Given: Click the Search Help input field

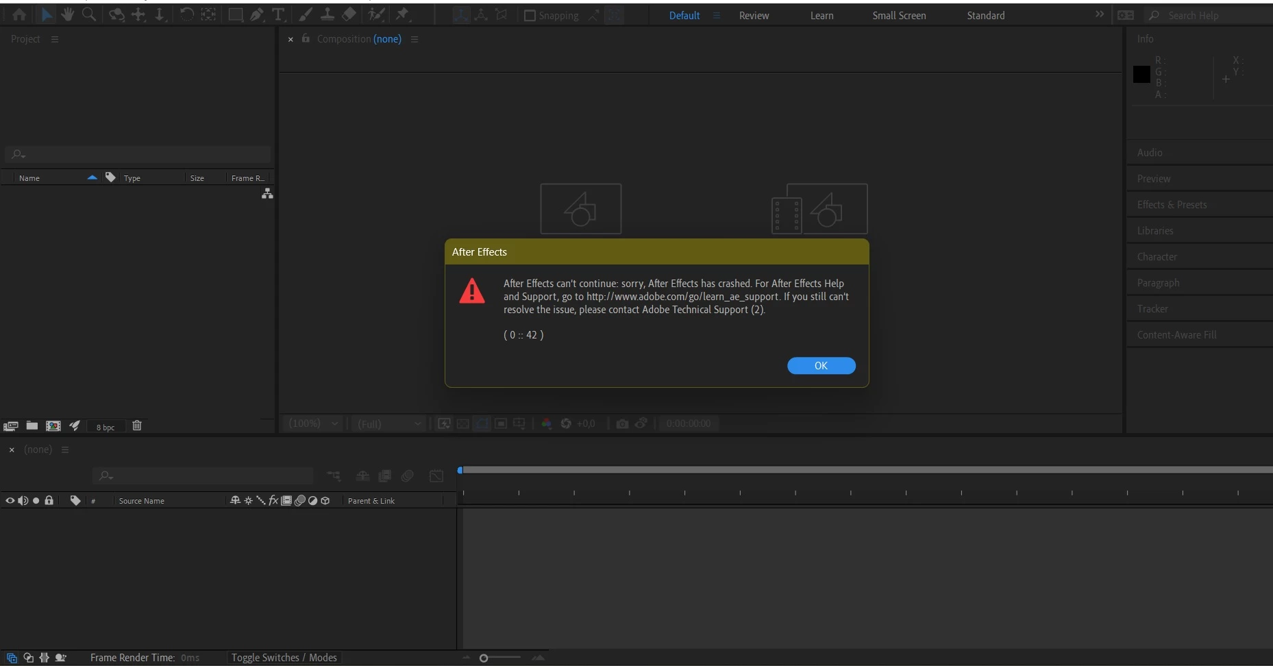Looking at the screenshot, I should (x=1207, y=15).
